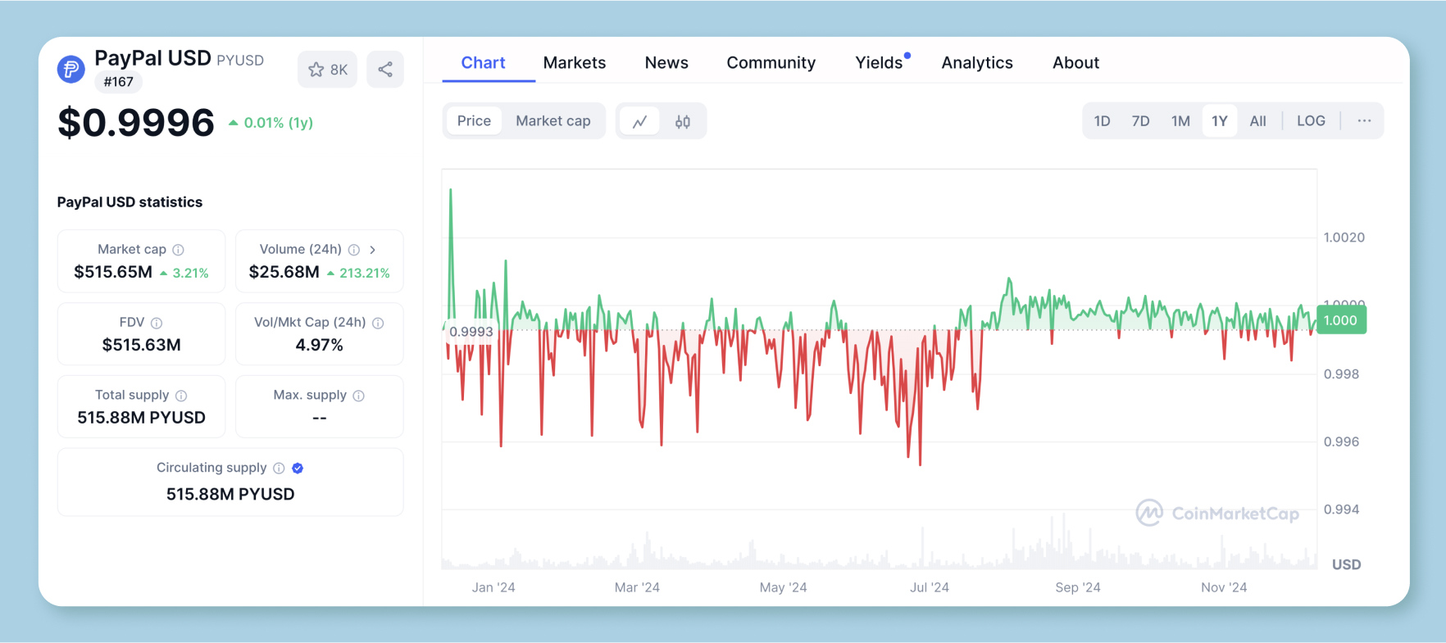Click the green 1.000 current price label
1446x643 pixels.
(1341, 320)
